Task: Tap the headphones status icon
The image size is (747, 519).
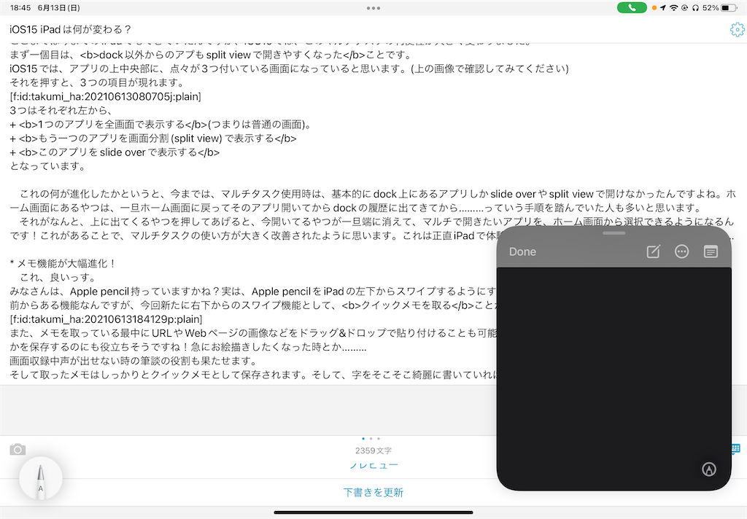Action: [695, 7]
